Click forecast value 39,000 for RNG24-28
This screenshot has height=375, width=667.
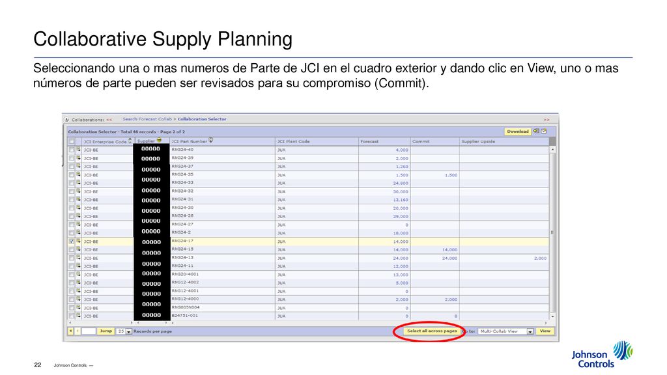click(x=401, y=216)
